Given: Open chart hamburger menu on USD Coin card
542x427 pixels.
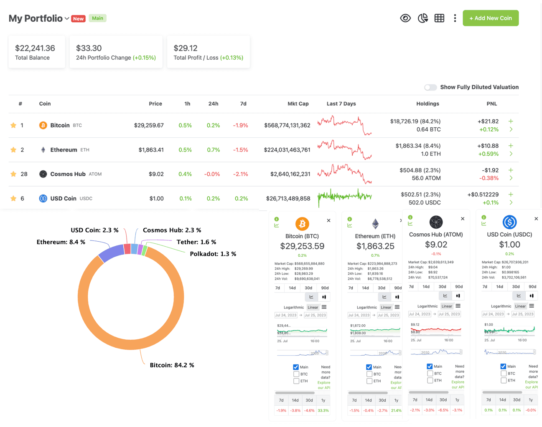Looking at the screenshot, I should click(x=532, y=306).
